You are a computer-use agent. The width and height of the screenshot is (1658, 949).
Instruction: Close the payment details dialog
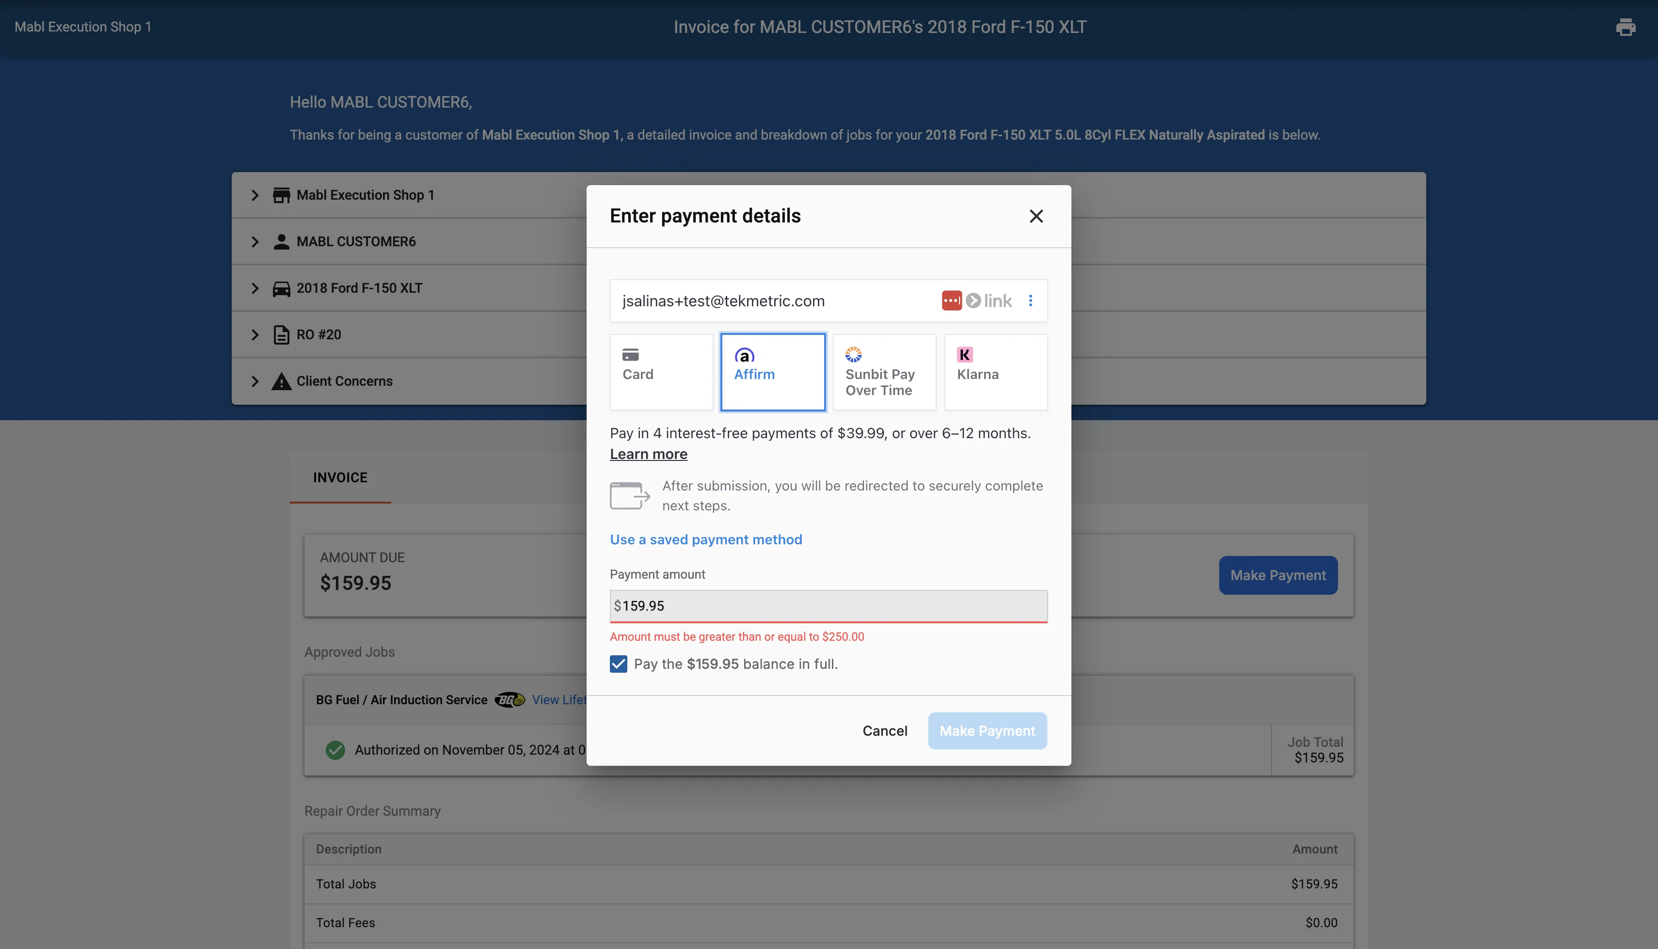pyautogui.click(x=1036, y=216)
